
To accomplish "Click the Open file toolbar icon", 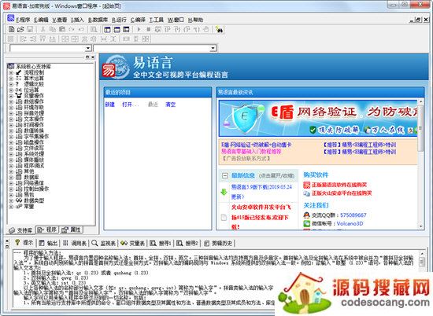I will point(20,29).
